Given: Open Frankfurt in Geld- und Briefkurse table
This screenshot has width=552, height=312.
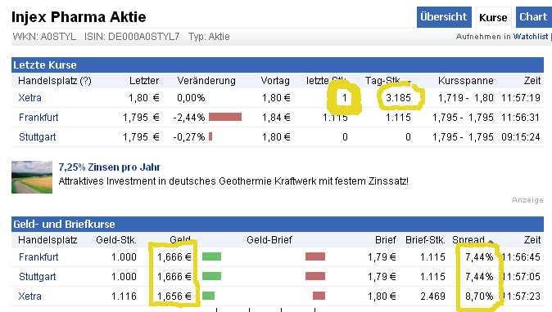Looking at the screenshot, I should pos(38,257).
